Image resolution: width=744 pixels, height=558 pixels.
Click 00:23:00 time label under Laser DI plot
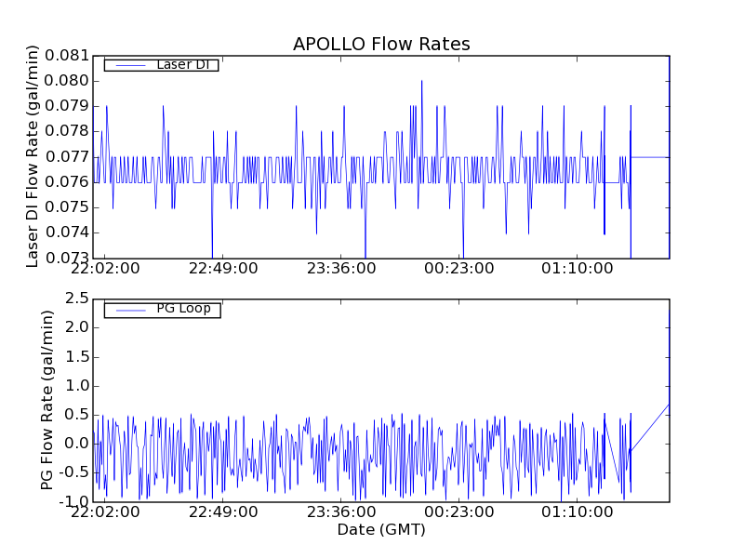tap(458, 269)
